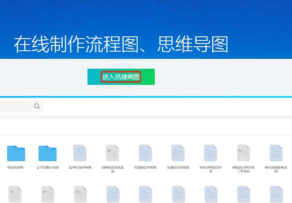Viewport: 292px width, 203px height.
Task: Select first gray file icon in second row
Action: [15, 194]
